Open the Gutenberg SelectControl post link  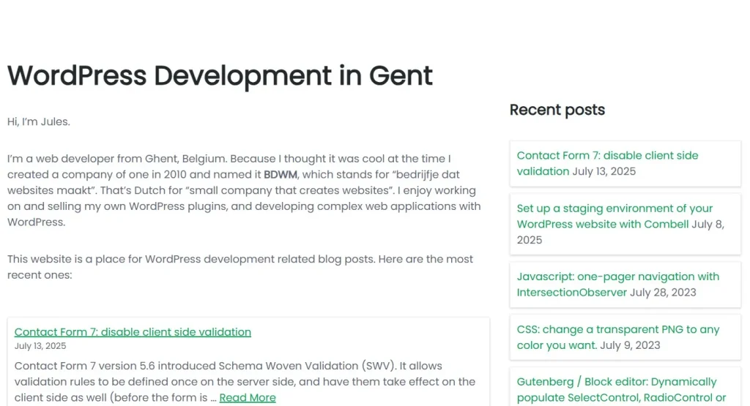coord(616,382)
